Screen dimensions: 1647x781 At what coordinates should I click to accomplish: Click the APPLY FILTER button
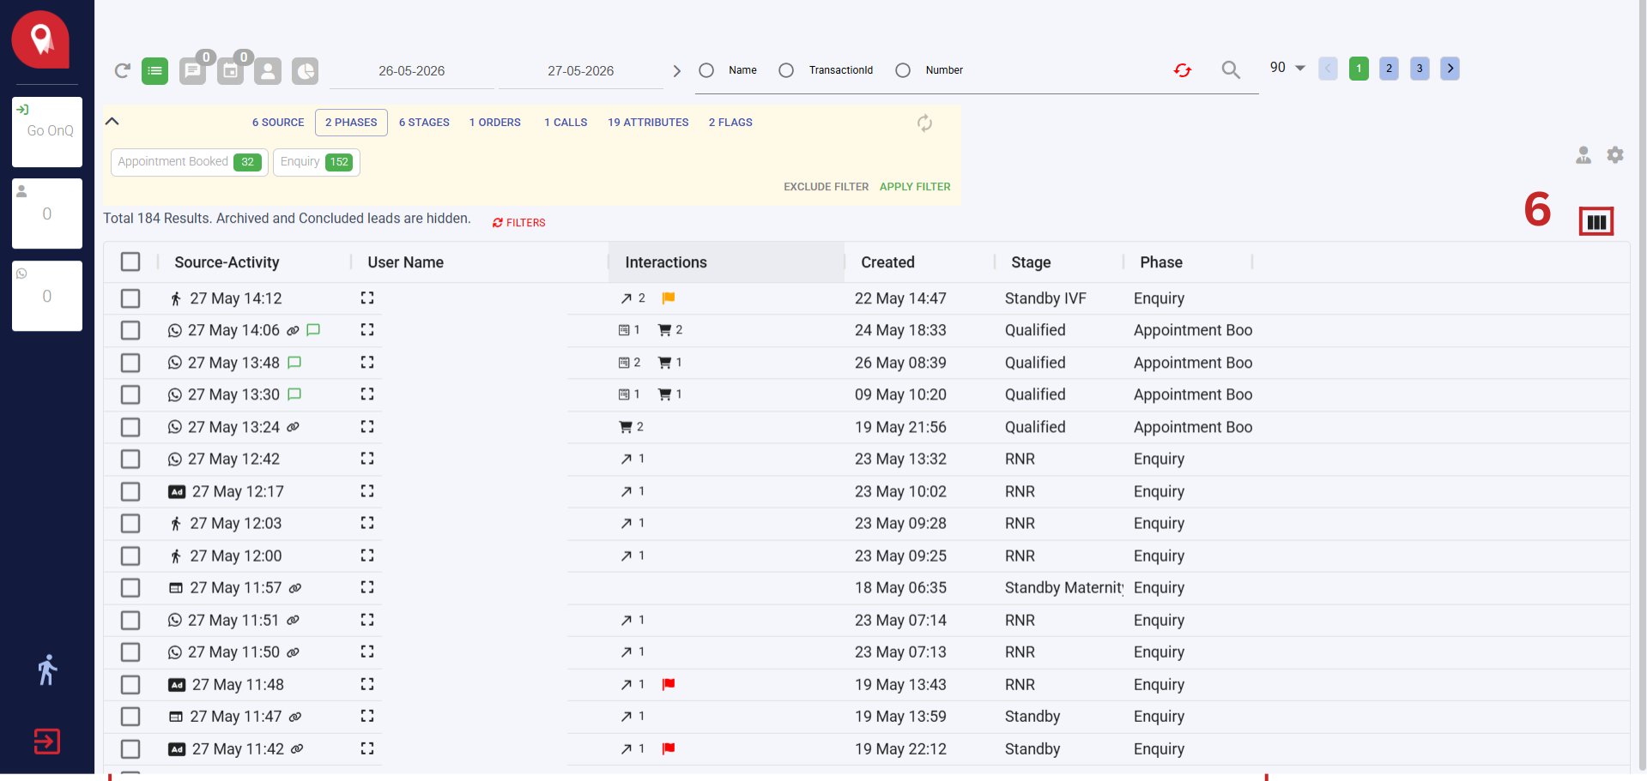coord(915,187)
